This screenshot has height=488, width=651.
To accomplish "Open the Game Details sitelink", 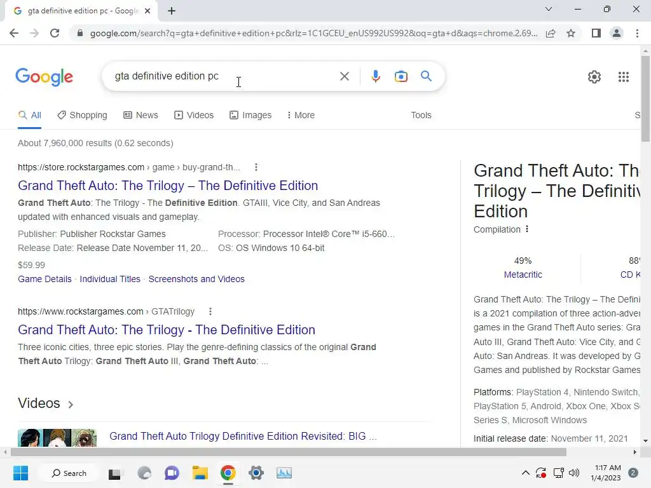I will (x=45, y=280).
